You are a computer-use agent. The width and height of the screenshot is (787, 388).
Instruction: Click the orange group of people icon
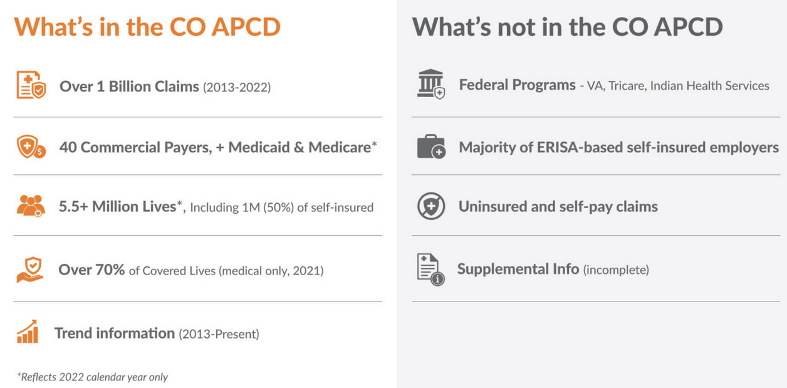[x=31, y=206]
